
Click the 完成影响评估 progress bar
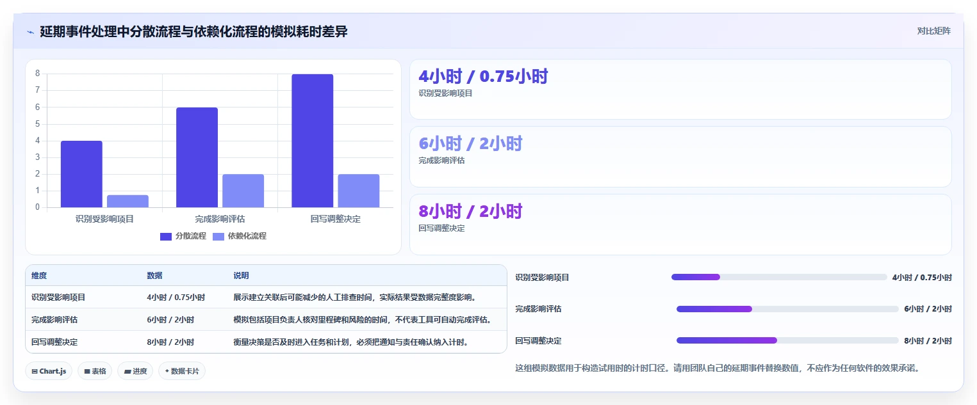click(787, 309)
